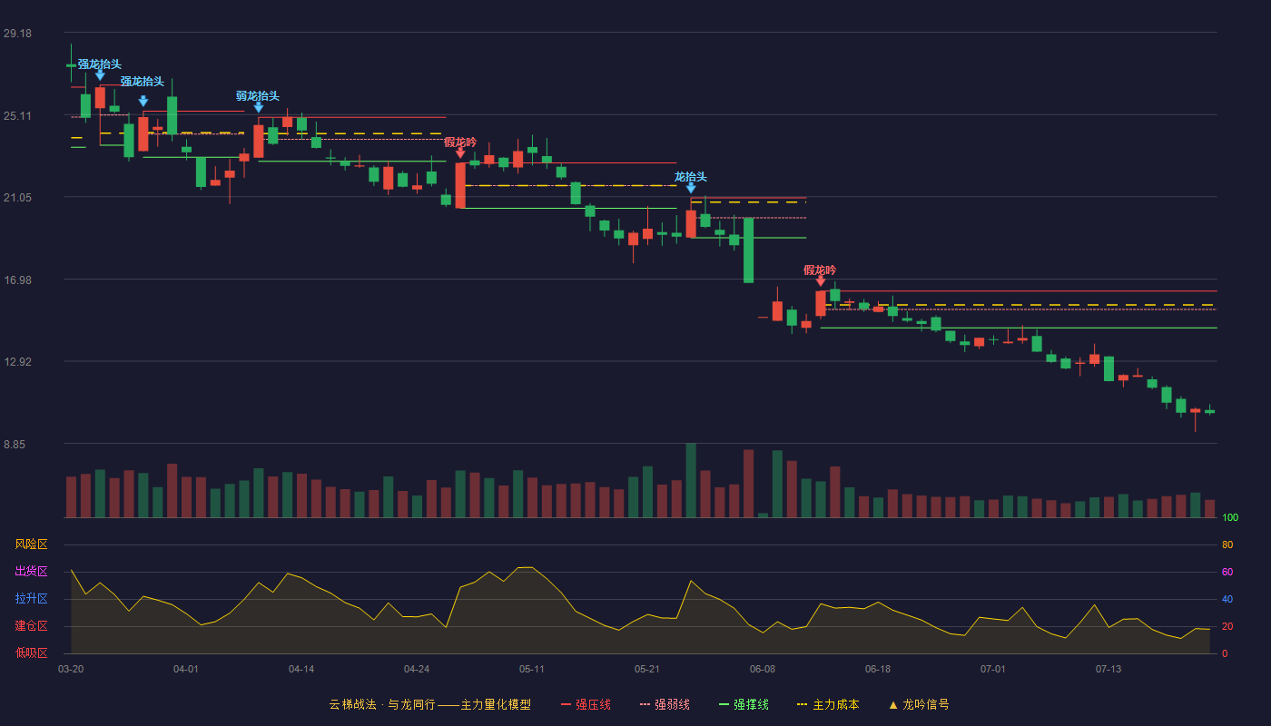Select the 拉升区 zone label

pyautogui.click(x=31, y=599)
